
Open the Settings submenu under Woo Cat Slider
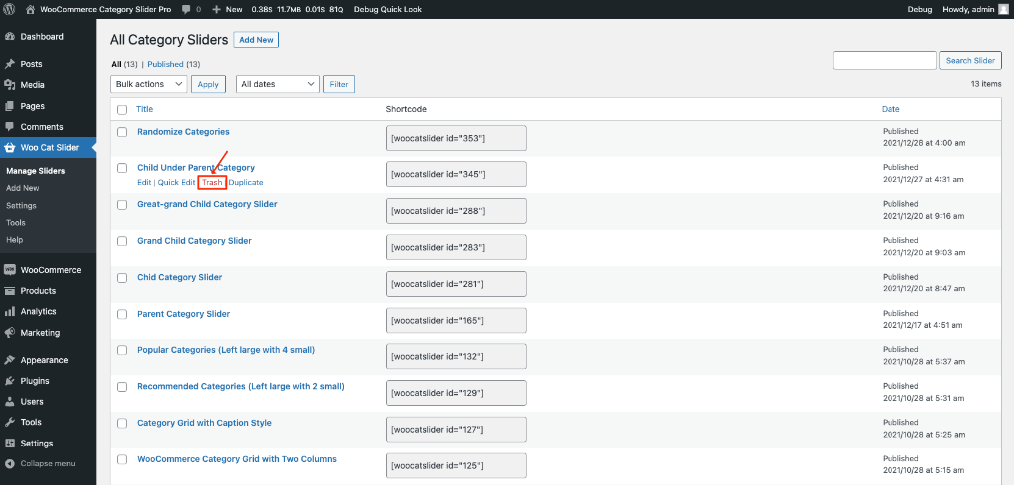(x=21, y=205)
